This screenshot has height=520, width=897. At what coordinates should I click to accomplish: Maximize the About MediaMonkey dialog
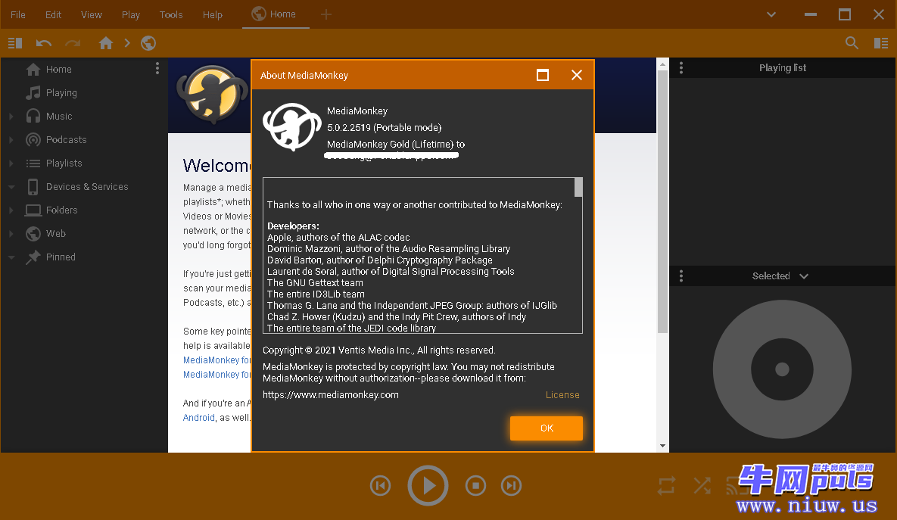[543, 75]
